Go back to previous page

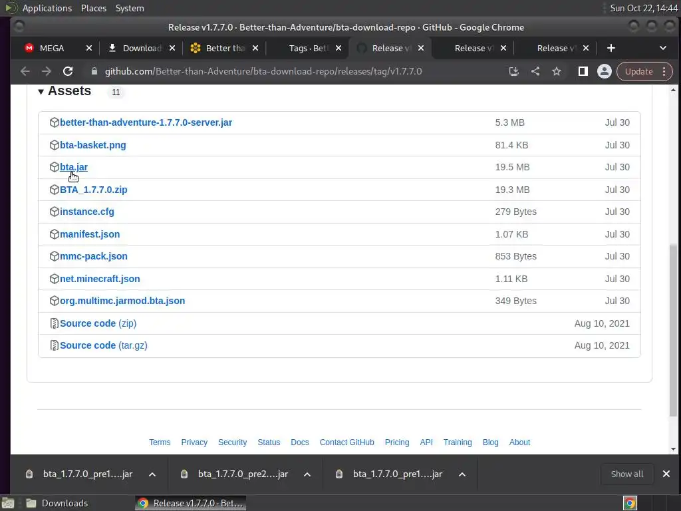(25, 71)
